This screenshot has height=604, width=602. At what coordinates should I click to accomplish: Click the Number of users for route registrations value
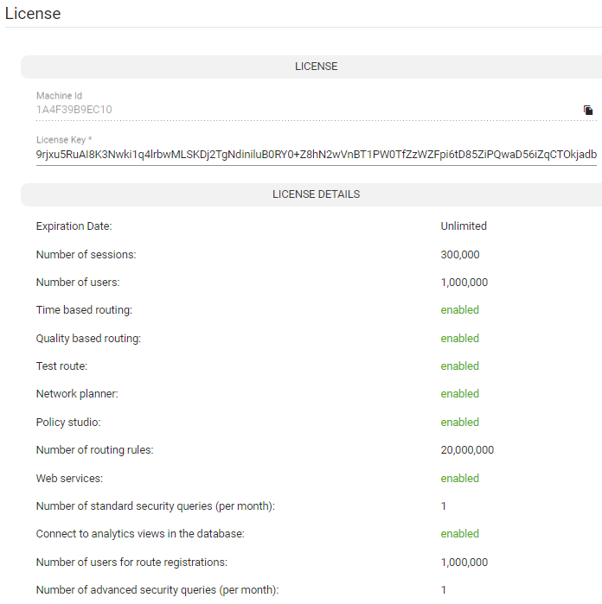pos(464,563)
